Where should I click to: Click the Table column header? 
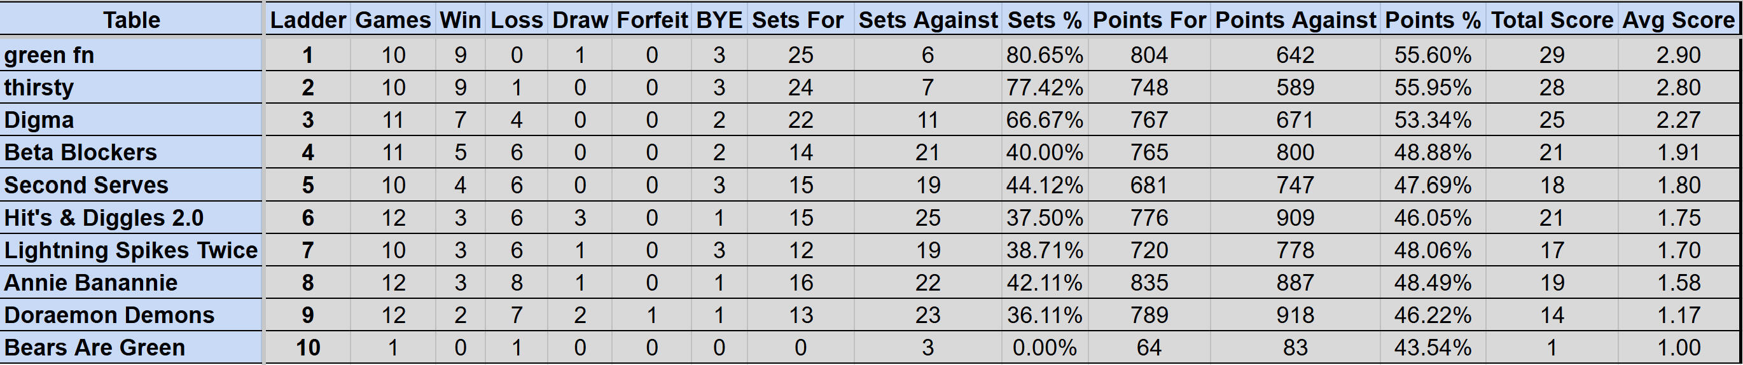pyautogui.click(x=131, y=20)
